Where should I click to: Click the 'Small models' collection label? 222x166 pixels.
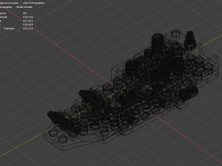coord(25,7)
